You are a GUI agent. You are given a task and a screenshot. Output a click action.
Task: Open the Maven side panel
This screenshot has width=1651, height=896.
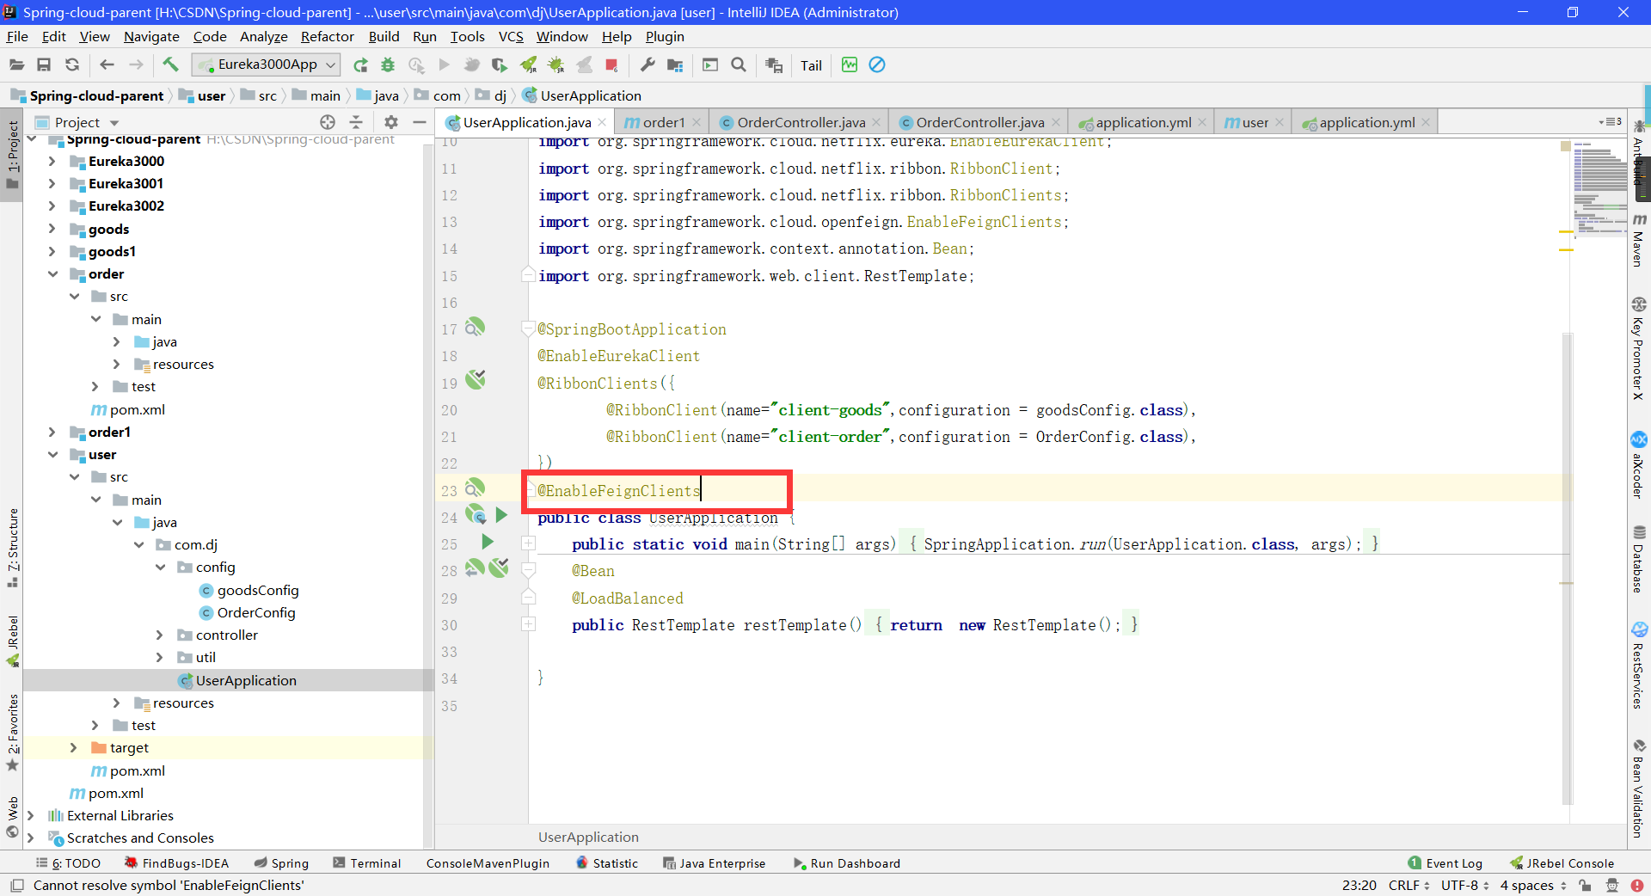point(1639,240)
